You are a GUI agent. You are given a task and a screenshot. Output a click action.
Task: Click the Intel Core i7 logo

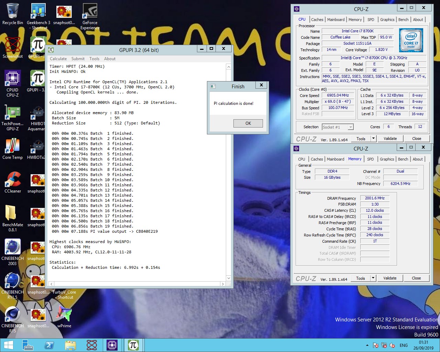tap(411, 40)
